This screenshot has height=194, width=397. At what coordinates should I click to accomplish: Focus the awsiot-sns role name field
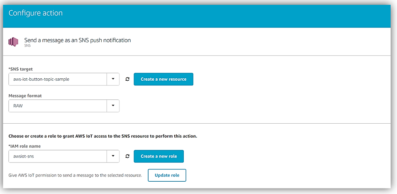[x=58, y=156]
